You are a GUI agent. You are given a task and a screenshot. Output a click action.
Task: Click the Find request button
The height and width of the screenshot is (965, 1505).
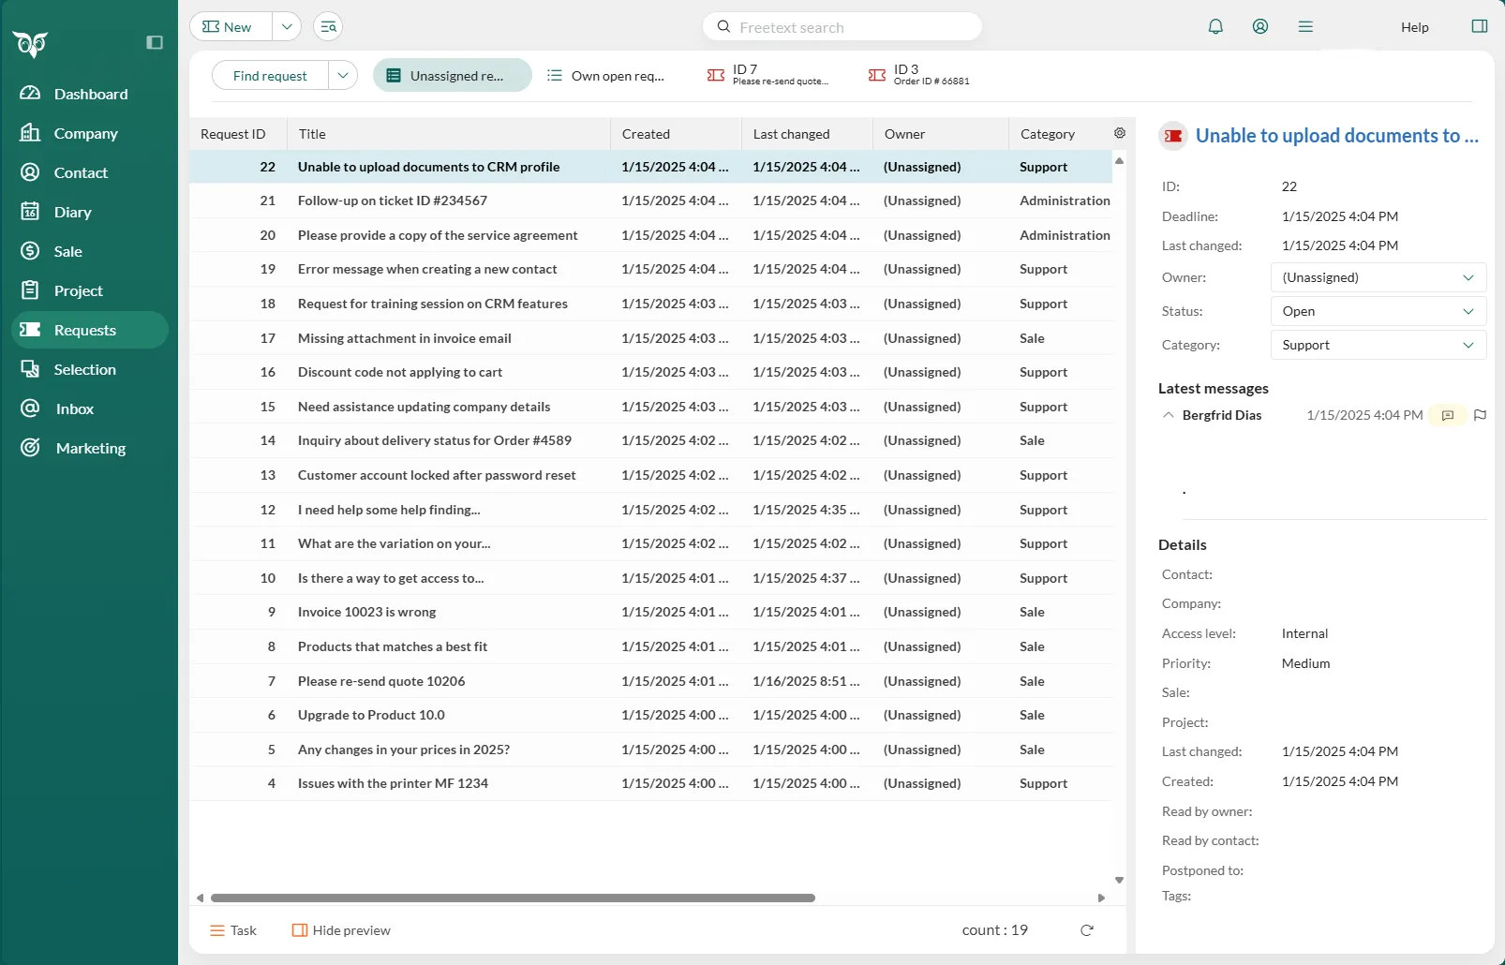pos(270,76)
